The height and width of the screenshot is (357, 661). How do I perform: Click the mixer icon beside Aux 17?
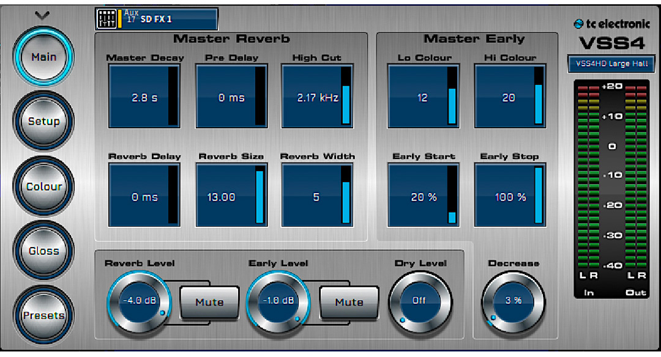click(106, 19)
